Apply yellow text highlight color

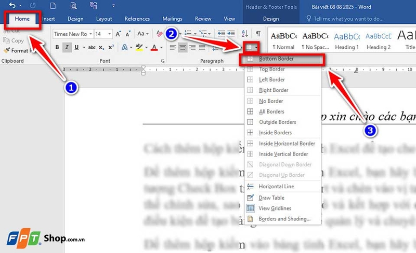[x=139, y=47]
